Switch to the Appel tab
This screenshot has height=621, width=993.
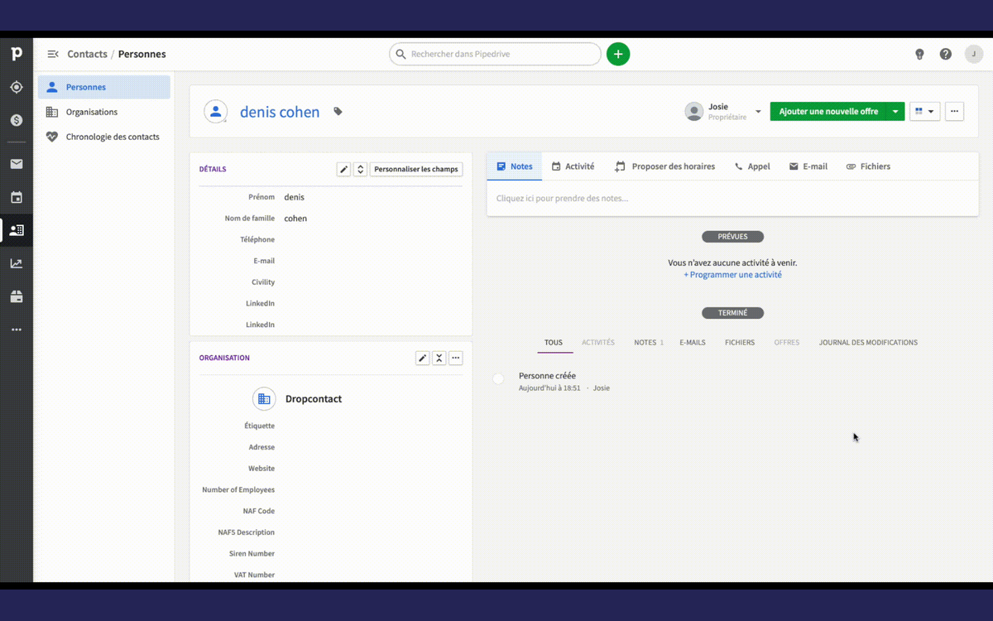pos(752,166)
